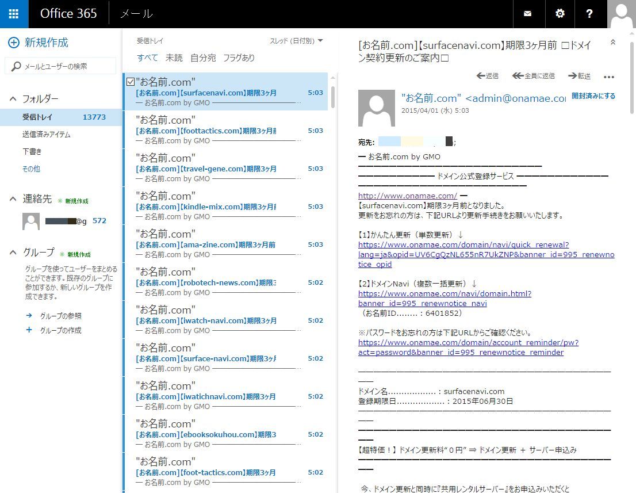Viewport: 636px width, 493px height.
Task: Click the contact avatar under 連絡先
Action: (x=31, y=221)
